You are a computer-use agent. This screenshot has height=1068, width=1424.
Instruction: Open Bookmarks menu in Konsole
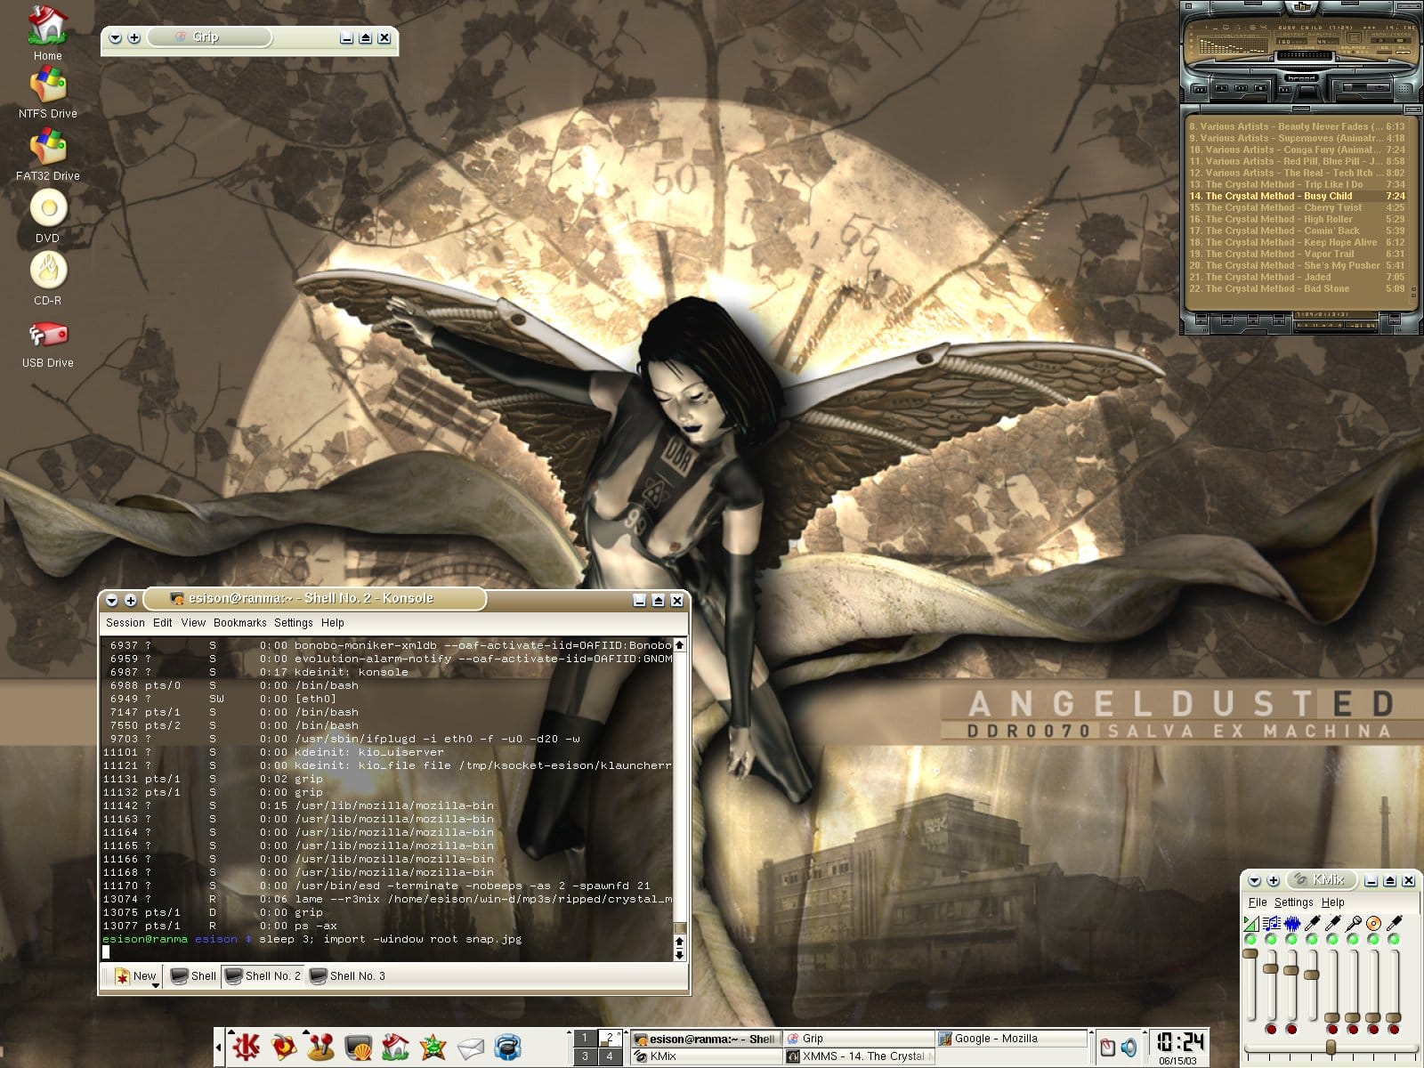tap(239, 623)
